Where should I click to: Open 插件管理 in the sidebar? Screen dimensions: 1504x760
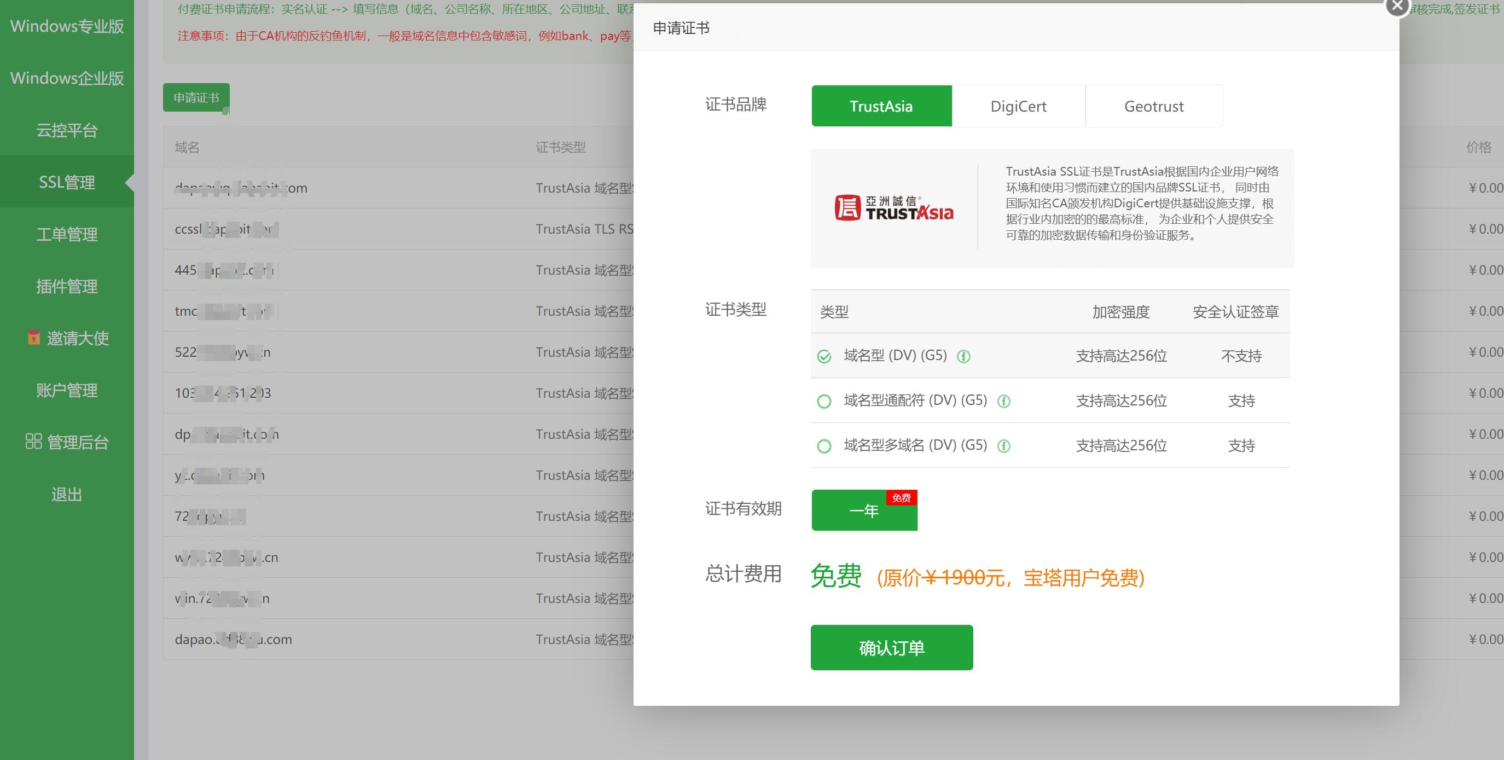(67, 286)
